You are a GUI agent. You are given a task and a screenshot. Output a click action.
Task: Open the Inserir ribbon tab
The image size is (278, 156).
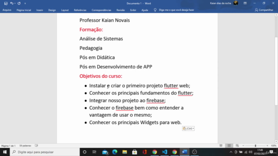click(40, 10)
